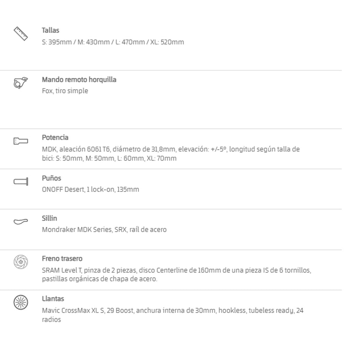Select the Puños heading
Viewport: 347px width, 347px height.
(x=51, y=178)
